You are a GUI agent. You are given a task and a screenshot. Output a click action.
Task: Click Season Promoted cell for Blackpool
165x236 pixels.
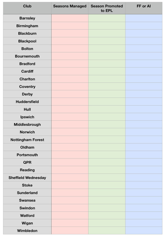(107, 41)
